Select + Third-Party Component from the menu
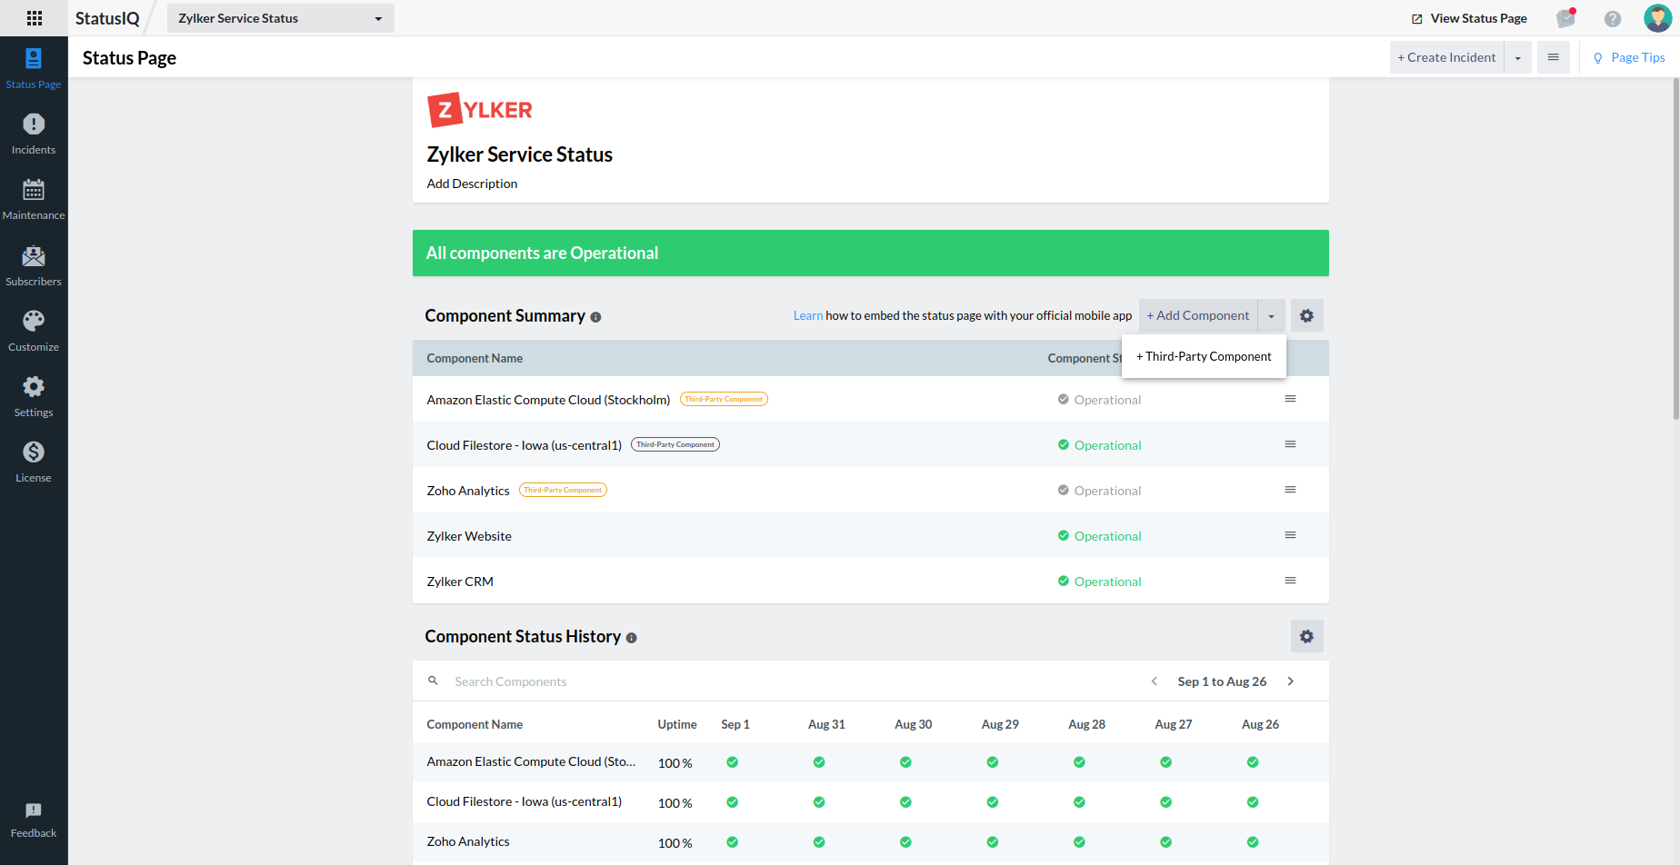The image size is (1680, 865). click(1204, 356)
